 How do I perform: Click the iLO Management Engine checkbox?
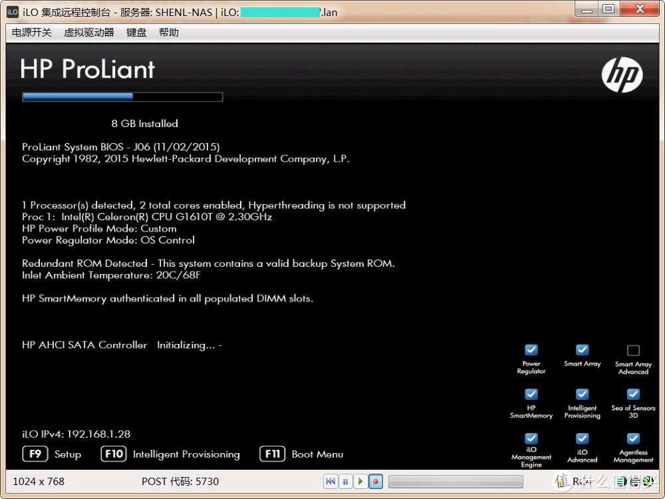point(531,438)
